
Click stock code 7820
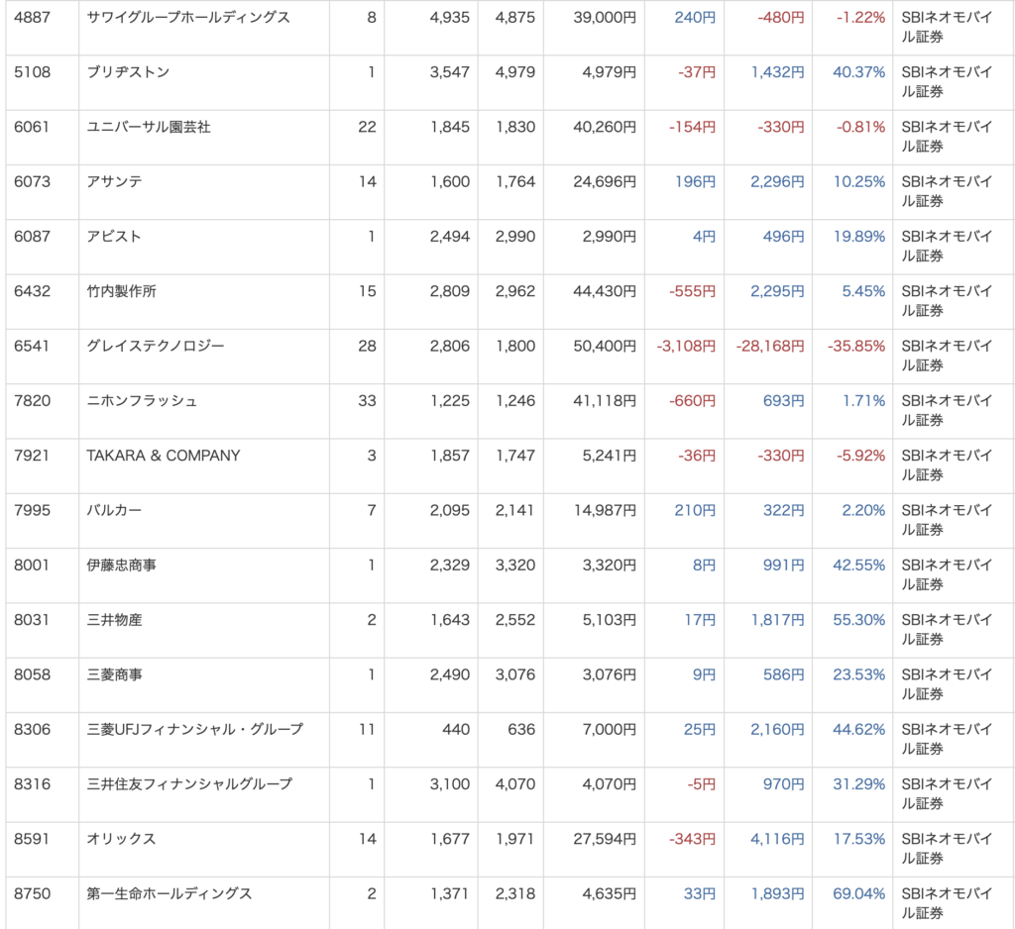coord(32,400)
